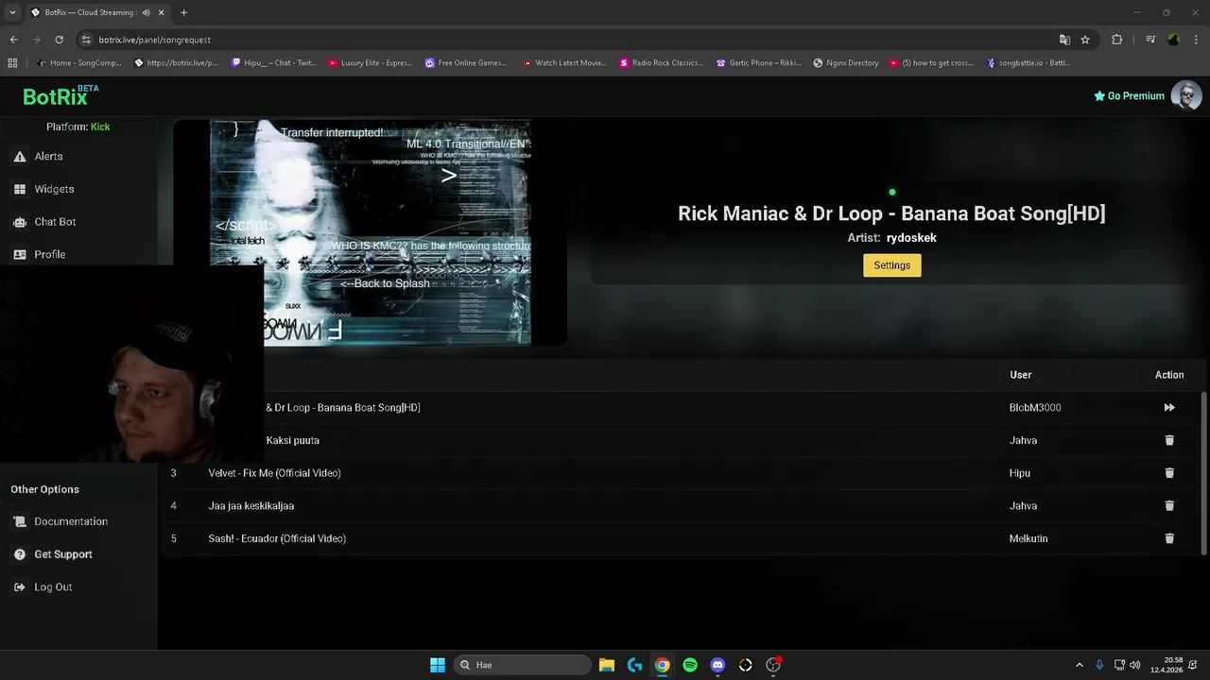This screenshot has height=680, width=1210.
Task: Open the Luxury Elite bookmark
Action: tap(370, 63)
